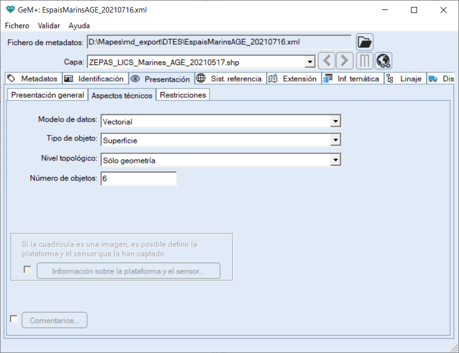The width and height of the screenshot is (459, 353).
Task: Open the Validar menu
Action: point(49,25)
